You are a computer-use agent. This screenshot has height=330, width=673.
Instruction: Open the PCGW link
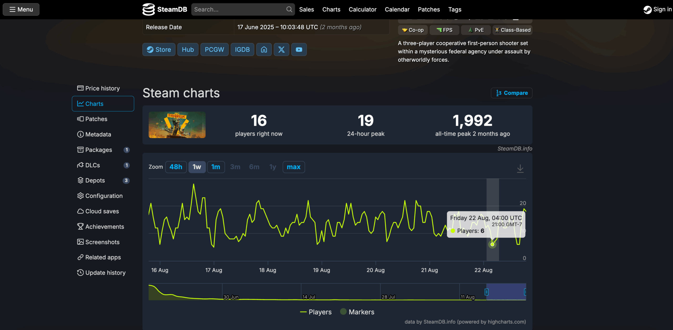point(215,49)
